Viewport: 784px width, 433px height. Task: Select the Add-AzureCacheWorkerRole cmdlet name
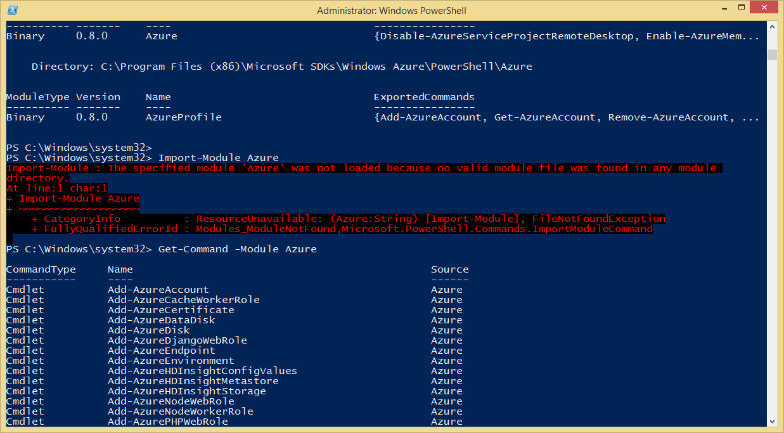point(184,300)
